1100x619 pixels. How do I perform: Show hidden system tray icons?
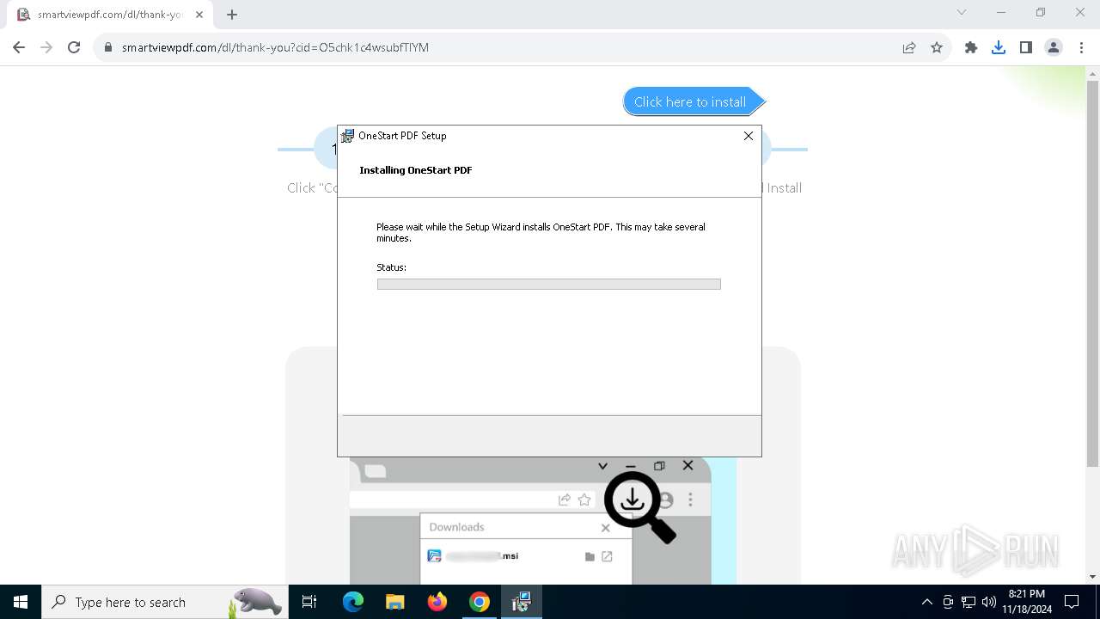coord(926,602)
